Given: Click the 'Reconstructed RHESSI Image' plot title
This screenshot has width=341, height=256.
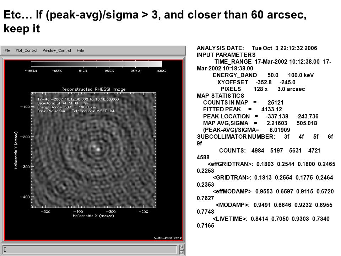Looking at the screenshot, I should click(x=93, y=89).
